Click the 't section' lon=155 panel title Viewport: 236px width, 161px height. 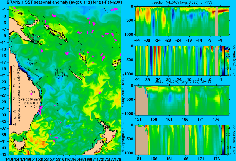(x=182, y=2)
